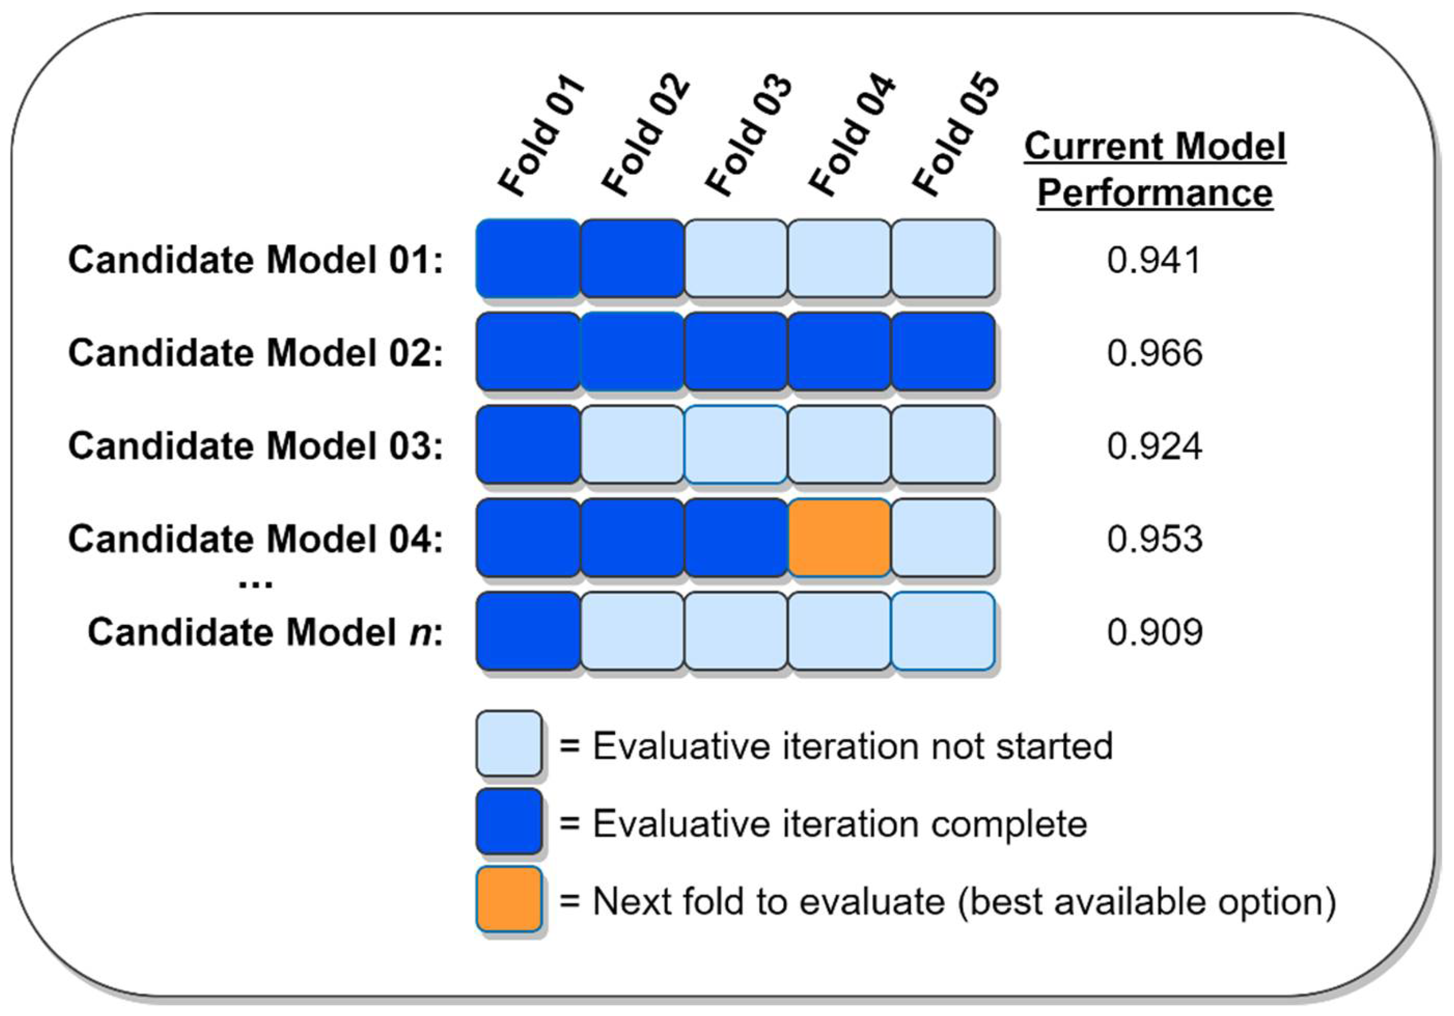Click the 'Evaluative iteration complete' legend text
1454x1016 pixels.
pyautogui.click(x=840, y=824)
